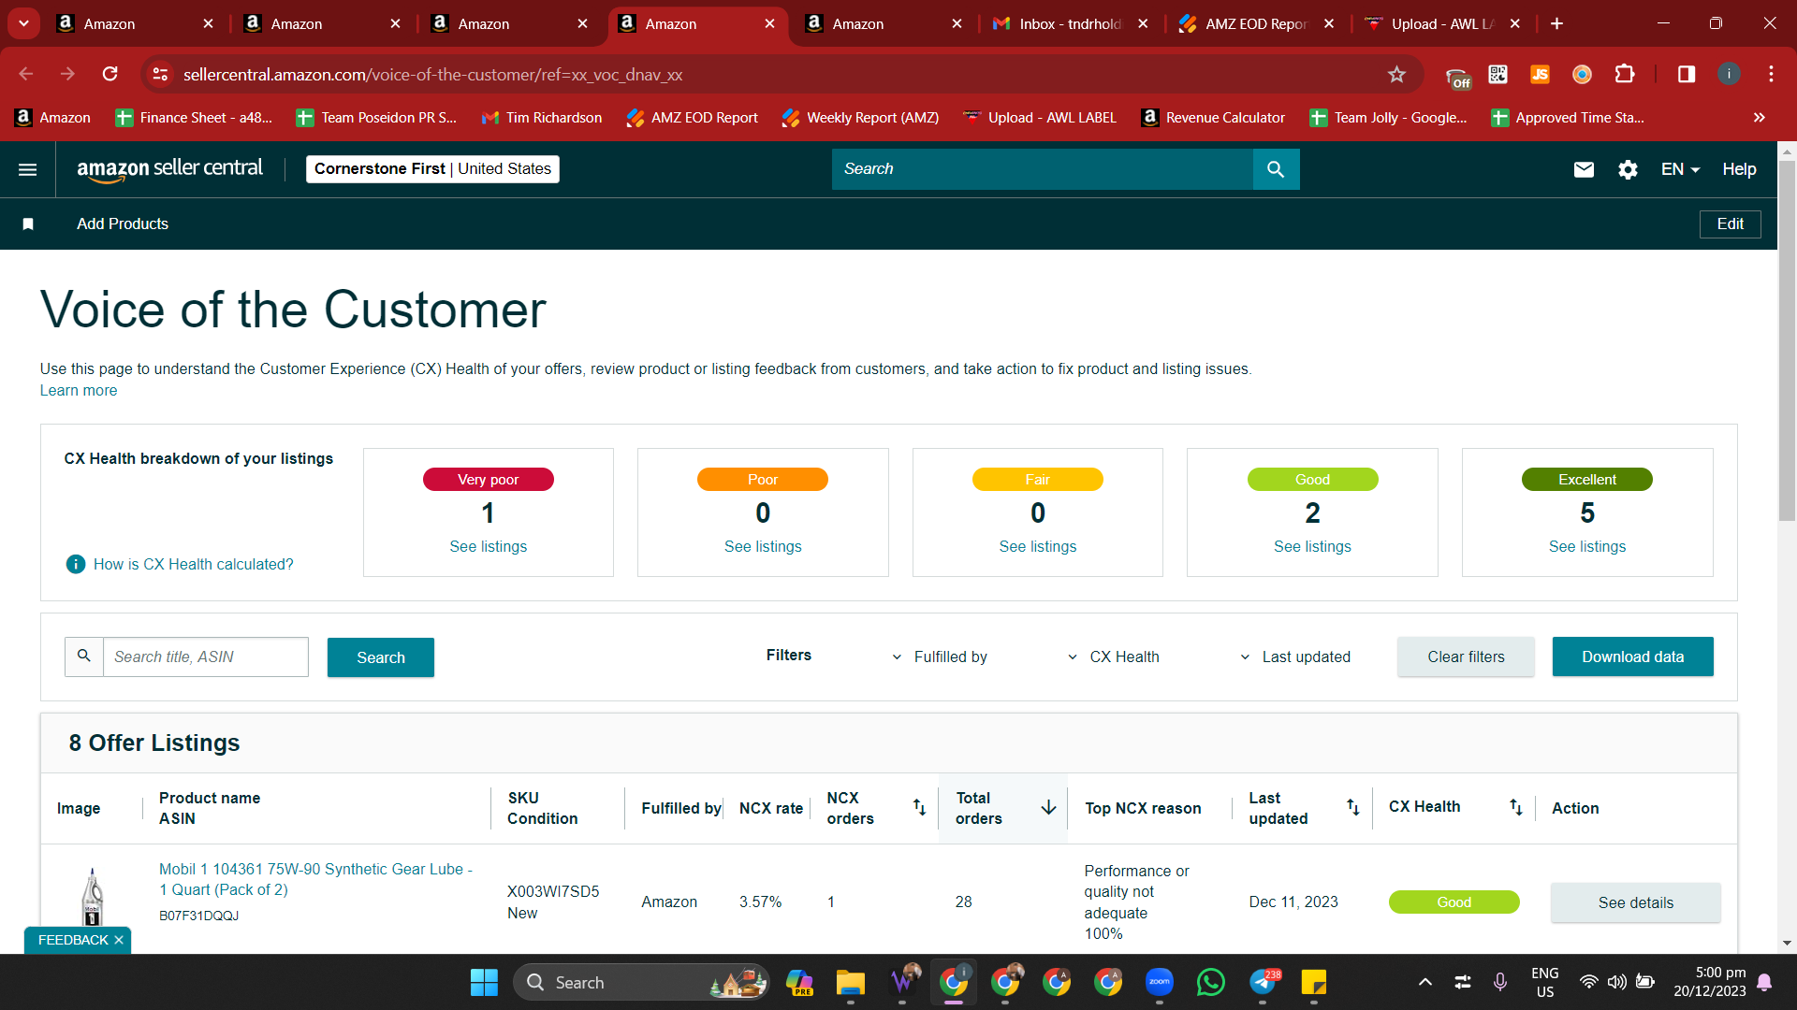Screen dimensions: 1797x1010
Task: Open Mobil 1 104361 Gear Lube product link
Action: pyautogui.click(x=315, y=879)
